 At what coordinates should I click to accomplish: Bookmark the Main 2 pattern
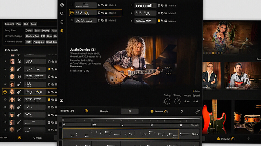(x=159, y=6)
